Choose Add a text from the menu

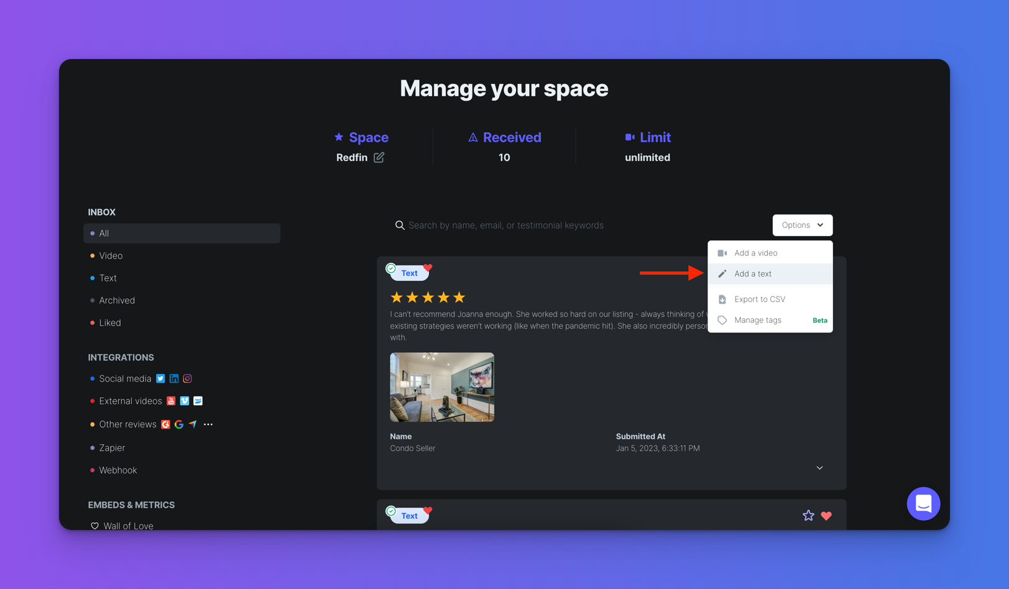(753, 274)
